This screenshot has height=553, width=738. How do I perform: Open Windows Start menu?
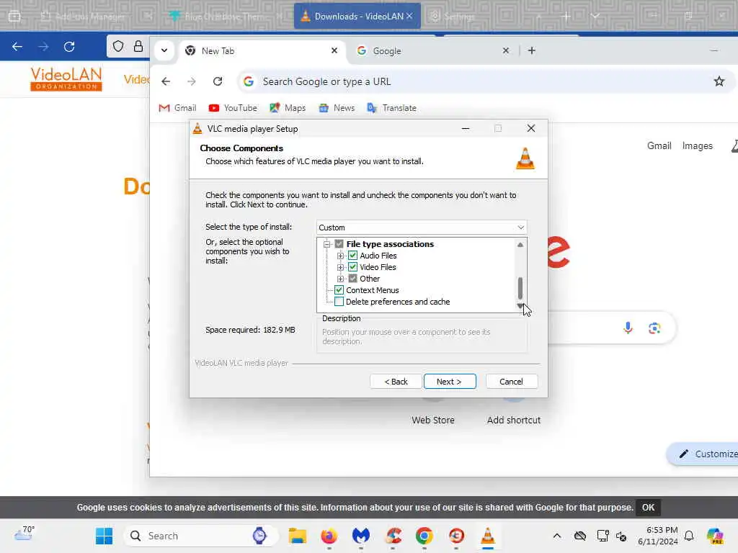(104, 536)
